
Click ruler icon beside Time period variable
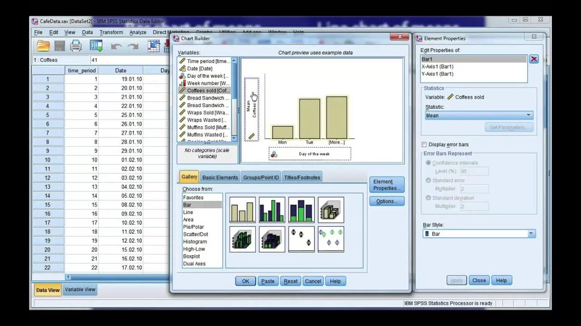coord(182,61)
